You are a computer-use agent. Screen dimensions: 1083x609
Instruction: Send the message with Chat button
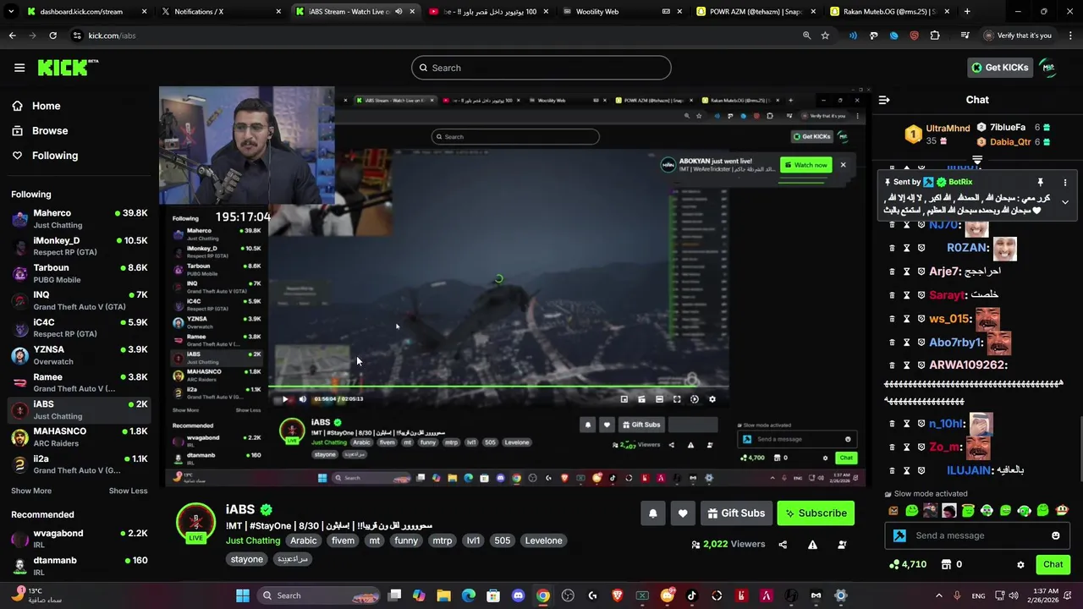[x=1053, y=564]
